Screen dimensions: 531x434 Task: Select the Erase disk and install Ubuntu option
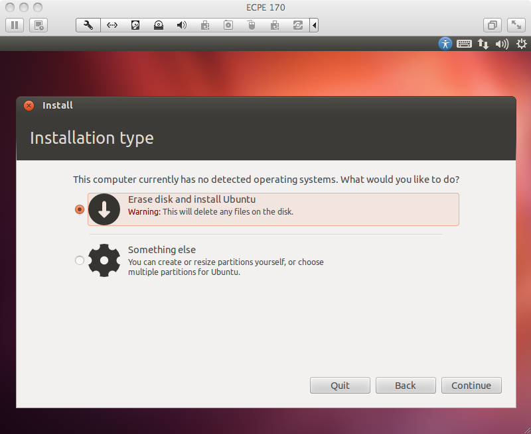coord(80,209)
